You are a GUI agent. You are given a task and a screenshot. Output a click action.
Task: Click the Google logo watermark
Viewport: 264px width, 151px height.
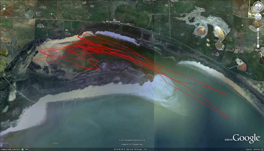[x=246, y=138]
